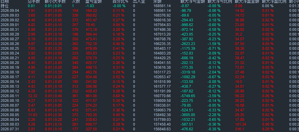Select max floating profit 90.22
This screenshot has height=132, width=299.
[x=240, y=96]
